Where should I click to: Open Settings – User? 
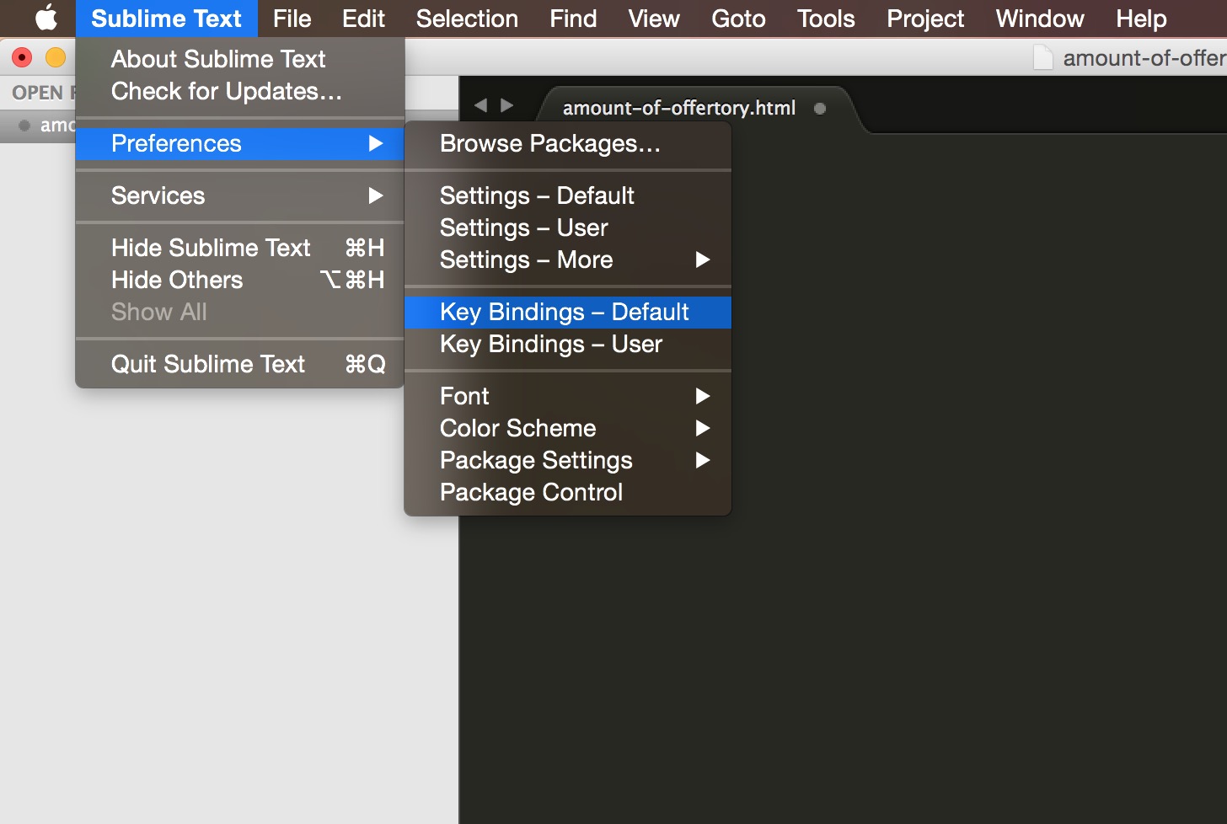click(x=568, y=227)
